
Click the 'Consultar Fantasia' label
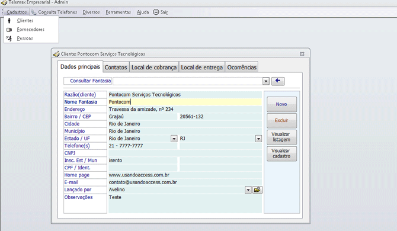(x=91, y=81)
